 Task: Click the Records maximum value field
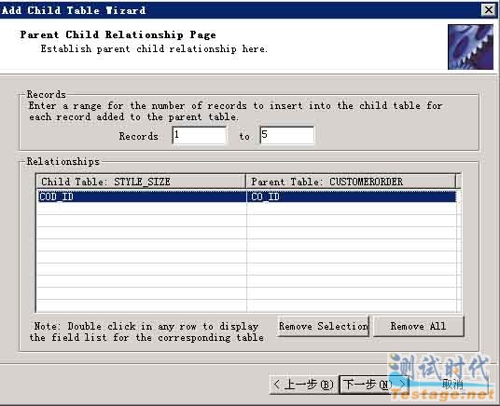(x=287, y=135)
